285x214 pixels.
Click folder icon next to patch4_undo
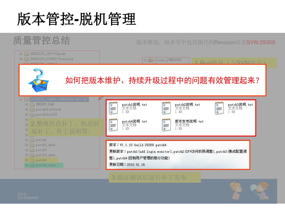point(32,165)
